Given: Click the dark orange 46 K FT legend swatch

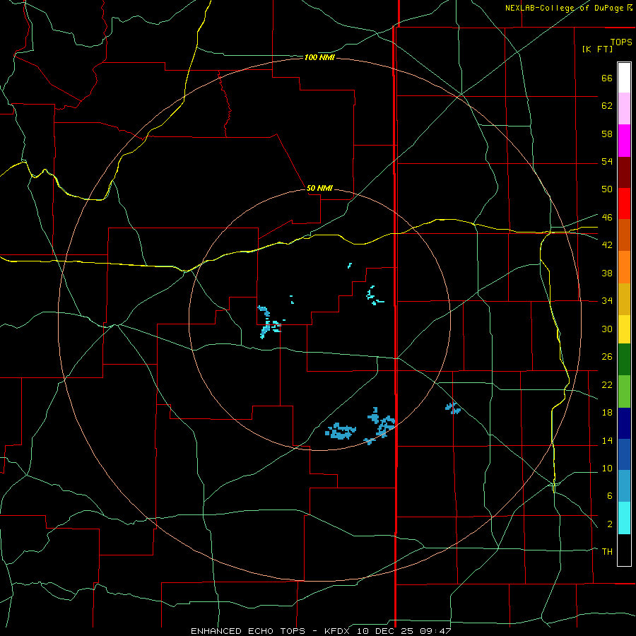Looking at the screenshot, I should 624,235.
